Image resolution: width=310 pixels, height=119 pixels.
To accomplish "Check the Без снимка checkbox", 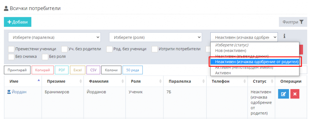I will tap(11, 57).
